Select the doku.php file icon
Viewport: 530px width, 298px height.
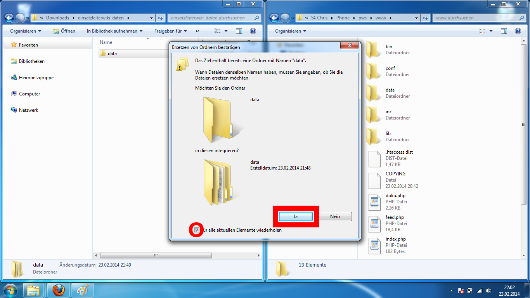click(374, 202)
